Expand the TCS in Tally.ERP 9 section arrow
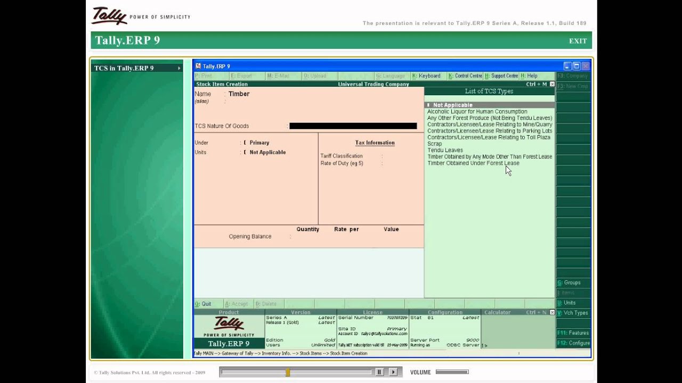The height and width of the screenshot is (383, 682). (x=179, y=68)
